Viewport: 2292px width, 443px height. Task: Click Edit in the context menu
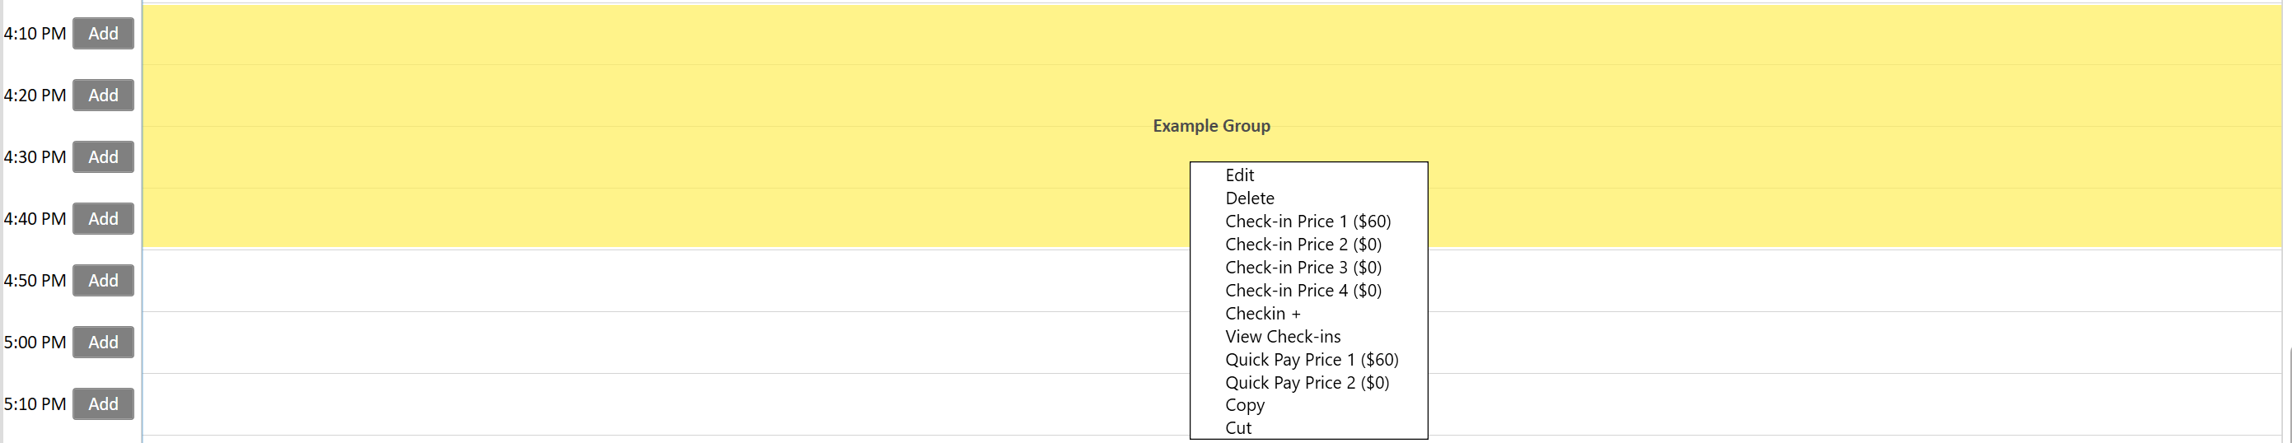click(1239, 175)
